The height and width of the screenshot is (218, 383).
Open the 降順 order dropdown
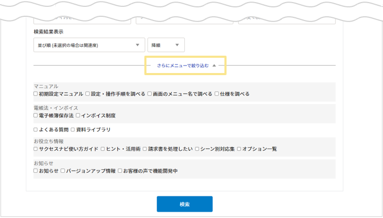coord(166,45)
